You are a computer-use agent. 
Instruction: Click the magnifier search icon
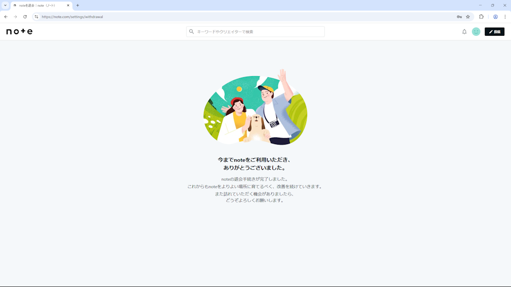(x=192, y=32)
